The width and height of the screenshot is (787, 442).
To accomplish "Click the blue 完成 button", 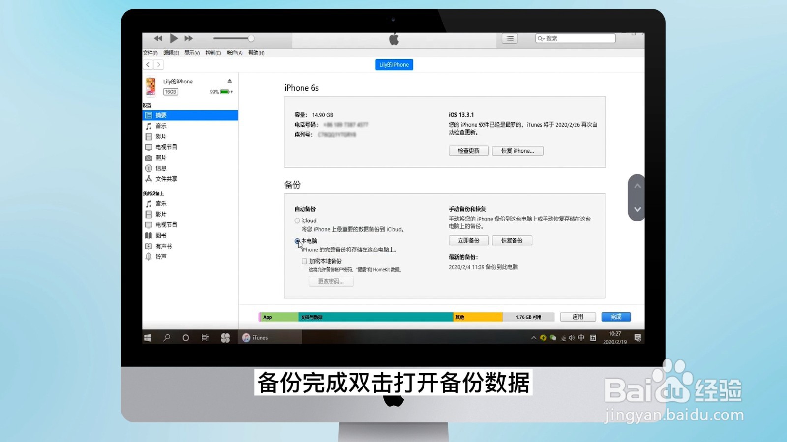I will pyautogui.click(x=616, y=317).
